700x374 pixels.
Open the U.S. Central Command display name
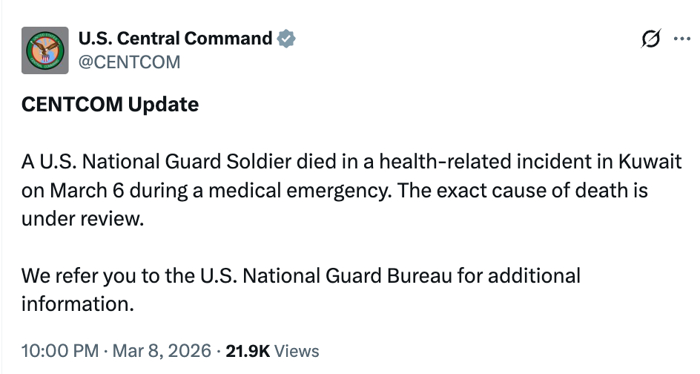(176, 38)
